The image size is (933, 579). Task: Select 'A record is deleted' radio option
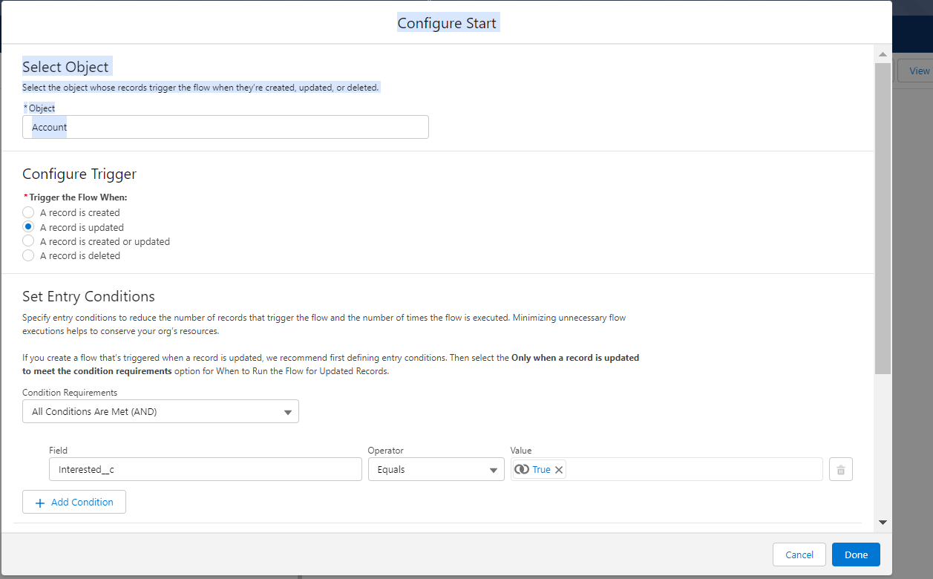point(29,255)
